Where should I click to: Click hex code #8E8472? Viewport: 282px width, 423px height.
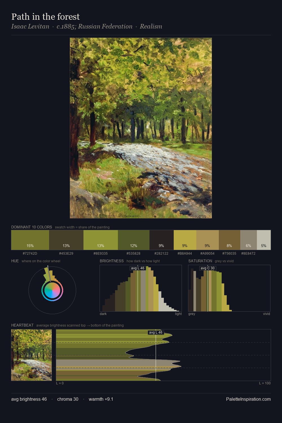pos(248,254)
